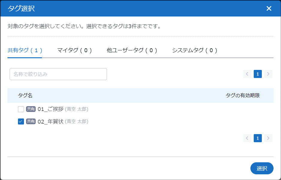Image resolution: width=281 pixels, height=180 pixels.
Task: Click the タグの有効期限 column header
Action: (x=242, y=95)
